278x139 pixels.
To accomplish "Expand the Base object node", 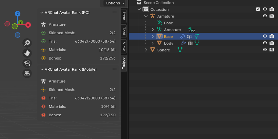I will click(153, 36).
